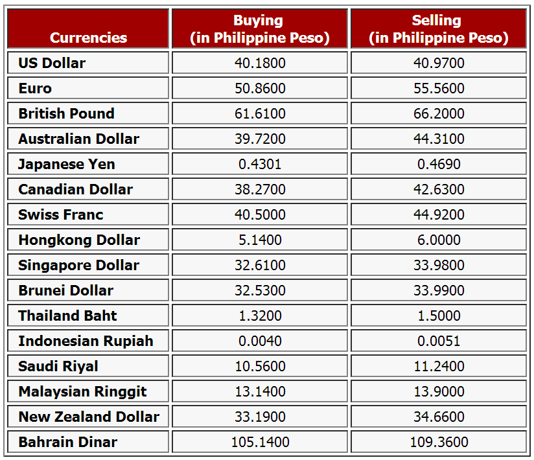Click the Currencies column header
Image resolution: width=534 pixels, height=460 pixels.
[88, 38]
